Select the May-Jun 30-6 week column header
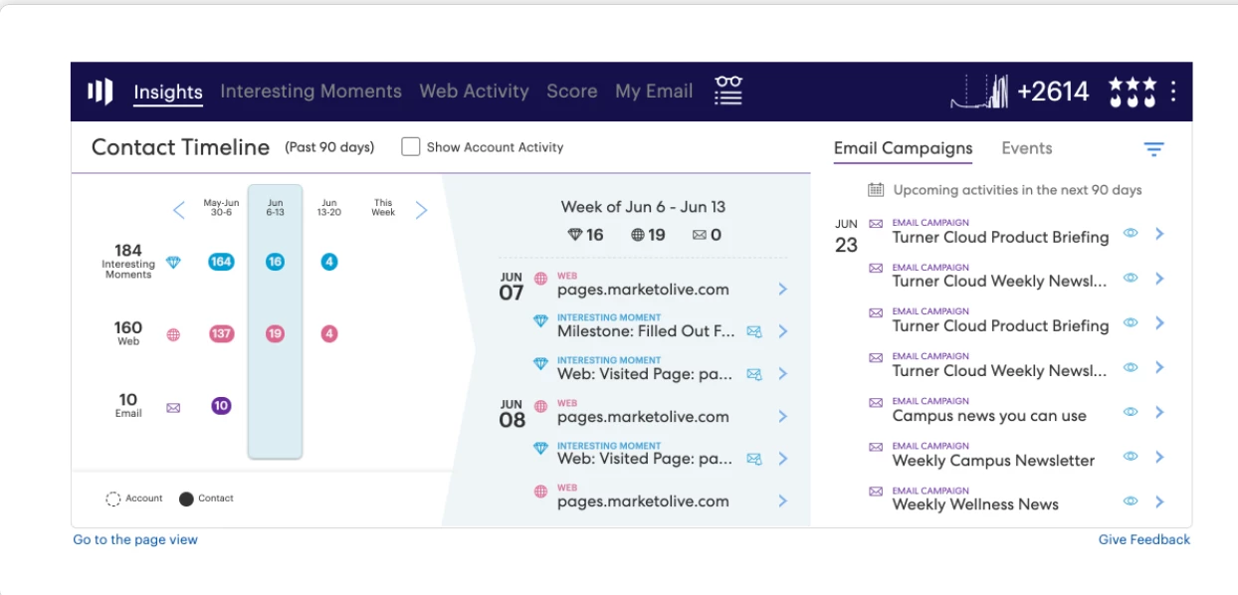 pos(221,207)
